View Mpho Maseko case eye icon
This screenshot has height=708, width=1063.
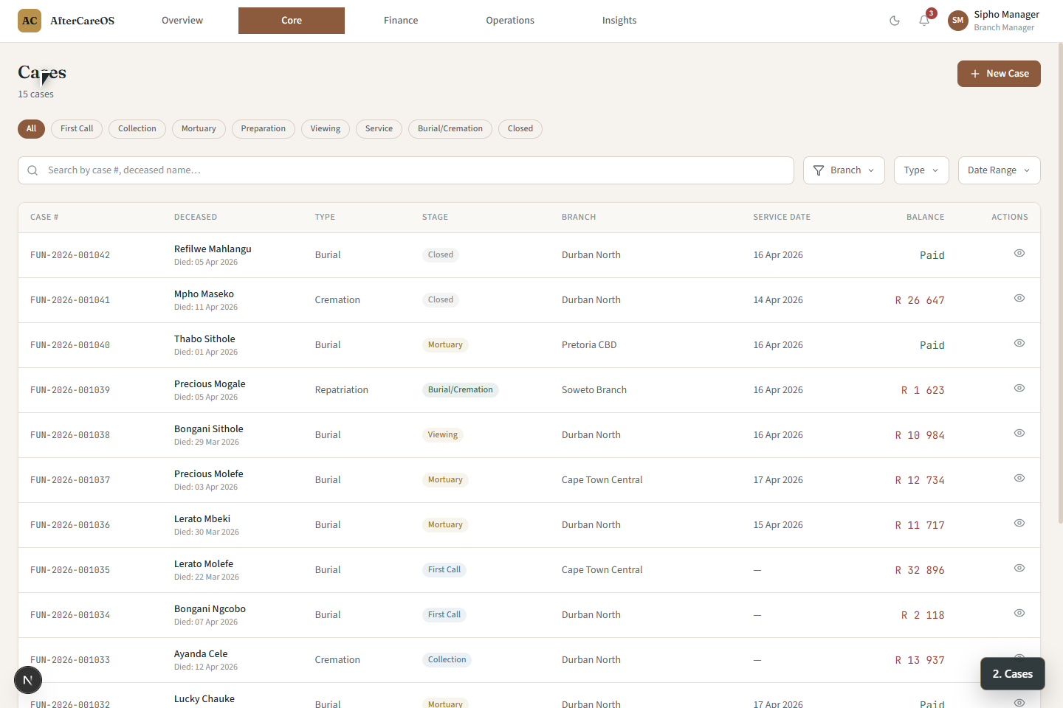[1019, 298]
